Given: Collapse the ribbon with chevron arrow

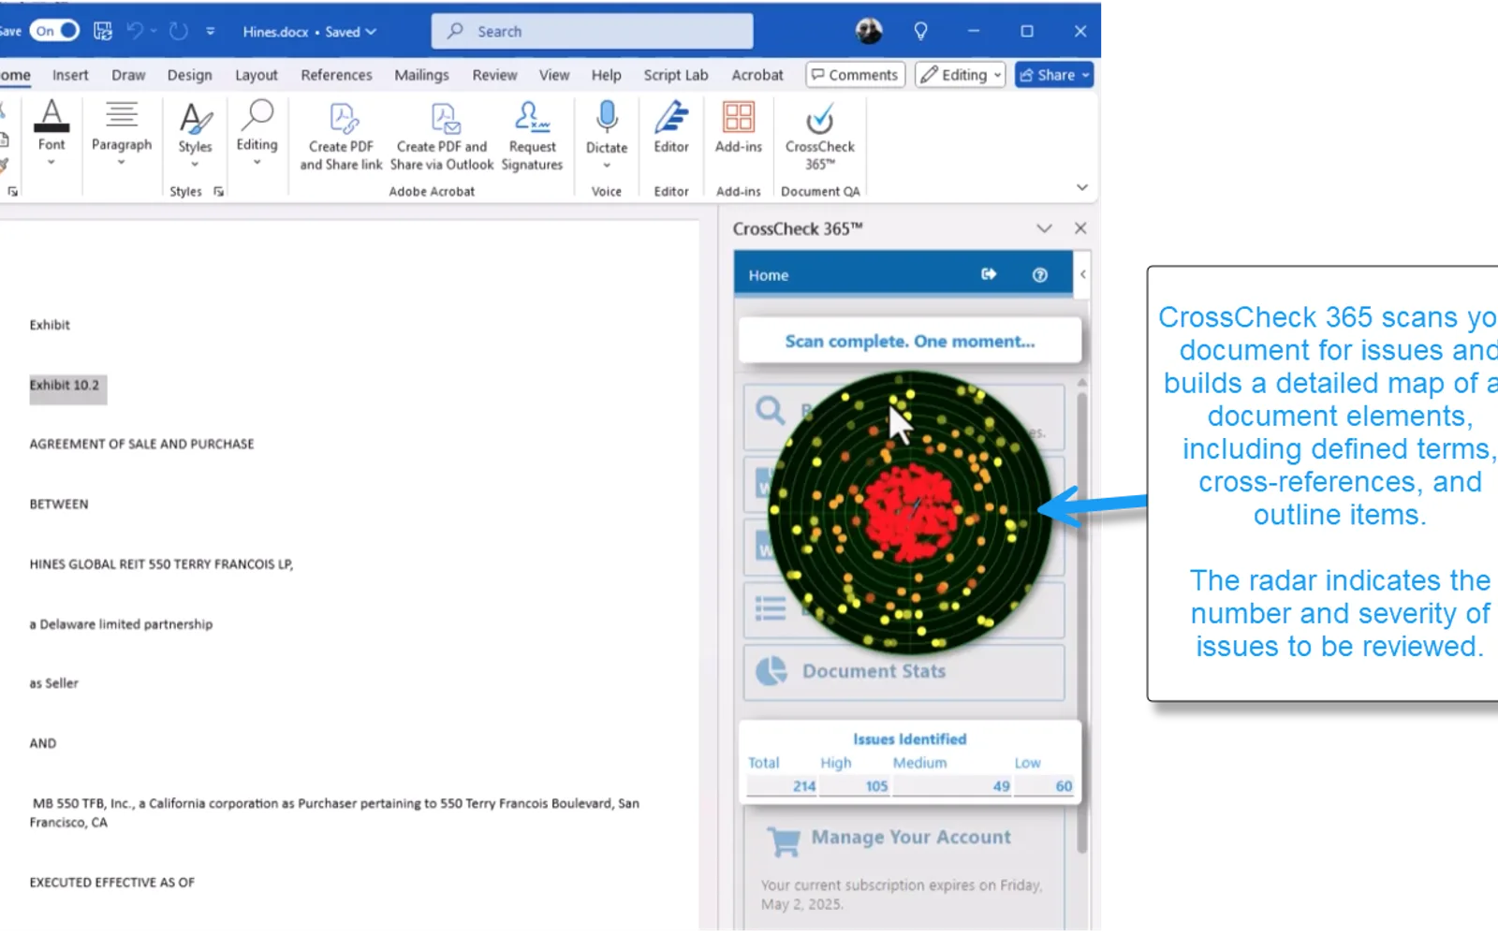Looking at the screenshot, I should [1082, 187].
